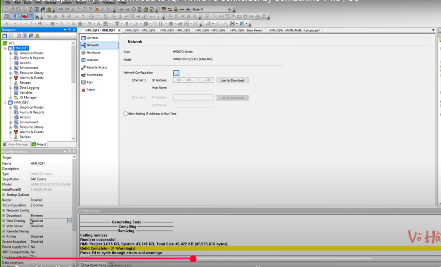Image resolution: width=441 pixels, height=267 pixels.
Task: Pin the Property Inspector panel open
Action: 69,151
